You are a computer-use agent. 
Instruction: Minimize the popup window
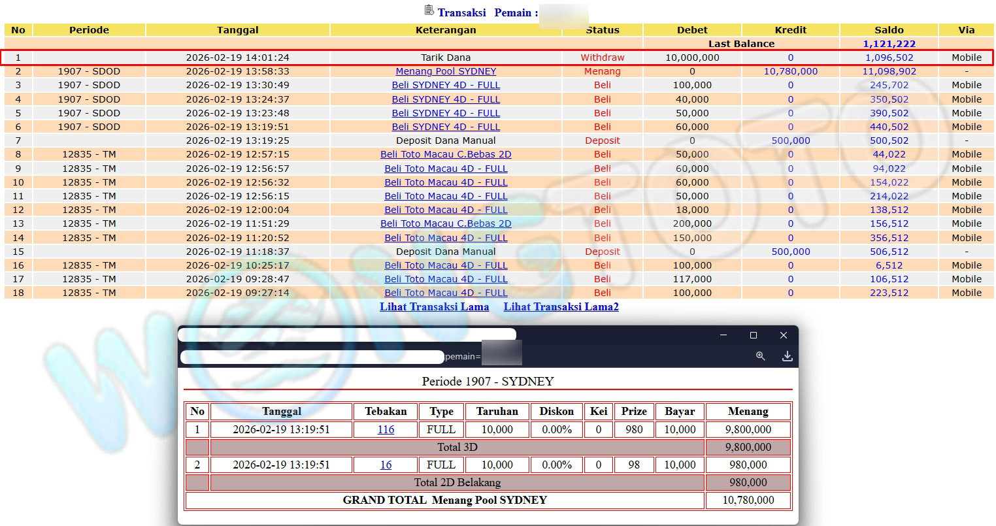723,335
